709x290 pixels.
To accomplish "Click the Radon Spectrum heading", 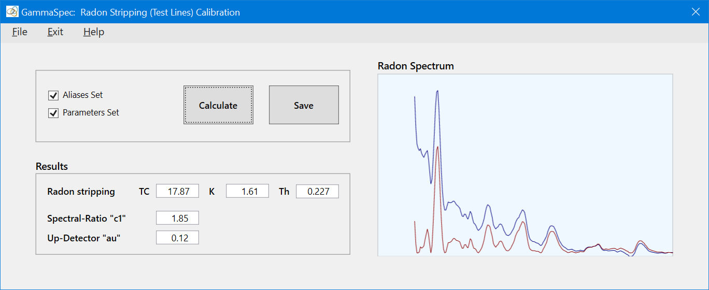I will (416, 66).
